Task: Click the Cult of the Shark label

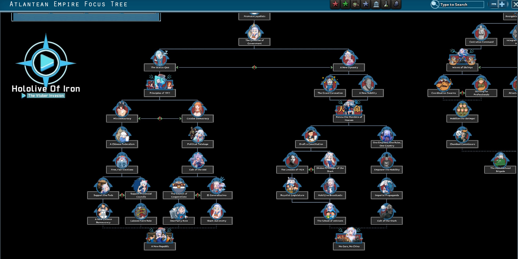Action: [387, 221]
